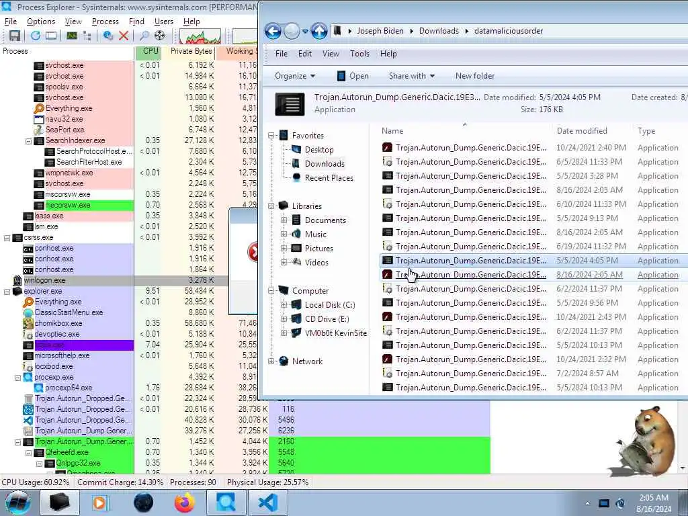
Task: Go back with Explorer Back arrow
Action: pyautogui.click(x=273, y=31)
